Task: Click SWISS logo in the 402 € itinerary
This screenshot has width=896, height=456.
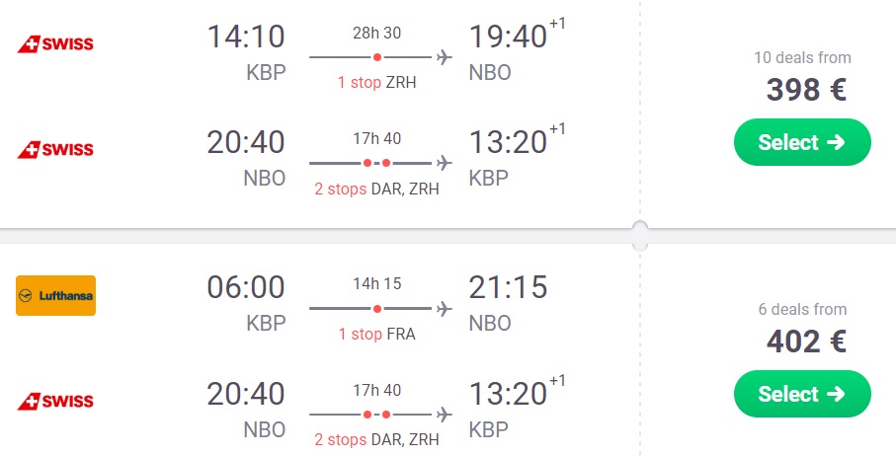Action: tap(55, 401)
